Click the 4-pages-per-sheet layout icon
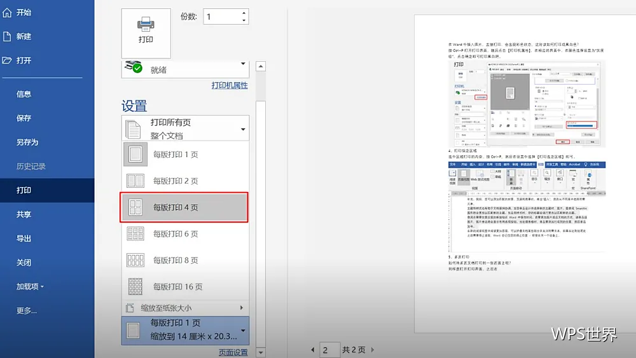This screenshot has width=636, height=358. point(135,207)
